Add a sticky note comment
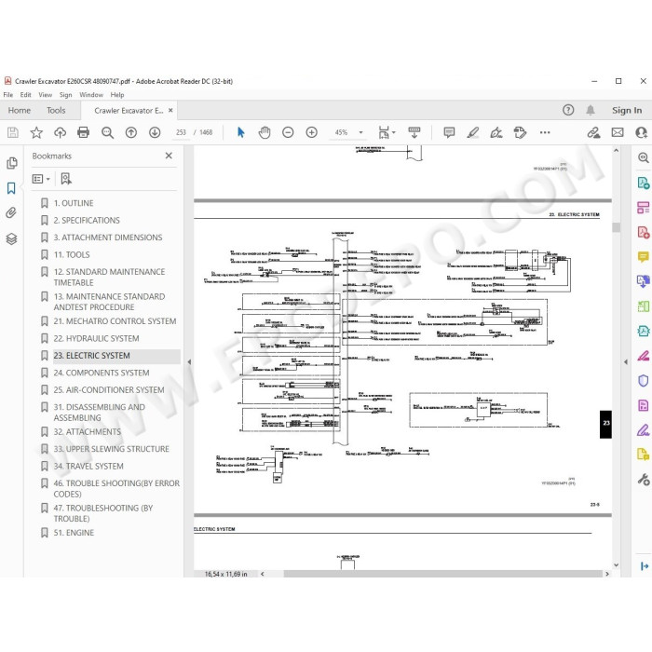Image resolution: width=652 pixels, height=652 pixels. [449, 132]
